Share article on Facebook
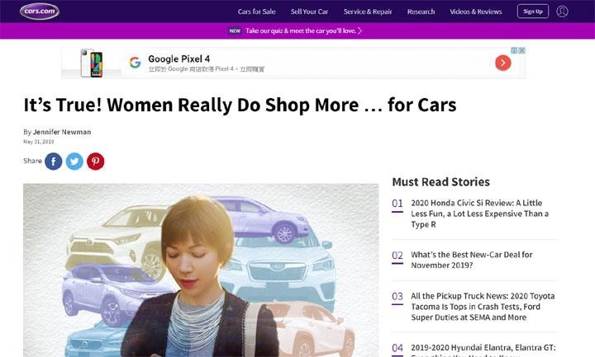595x357 pixels. (54, 162)
